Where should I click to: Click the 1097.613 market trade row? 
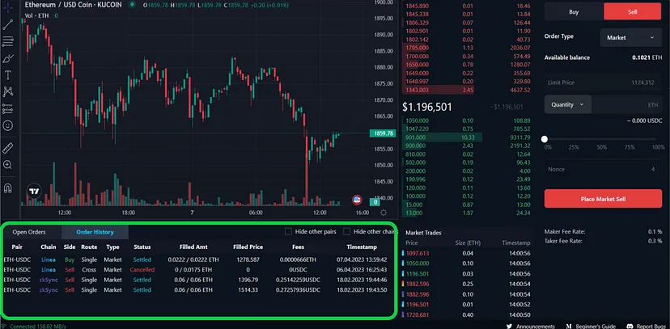coord(468,254)
